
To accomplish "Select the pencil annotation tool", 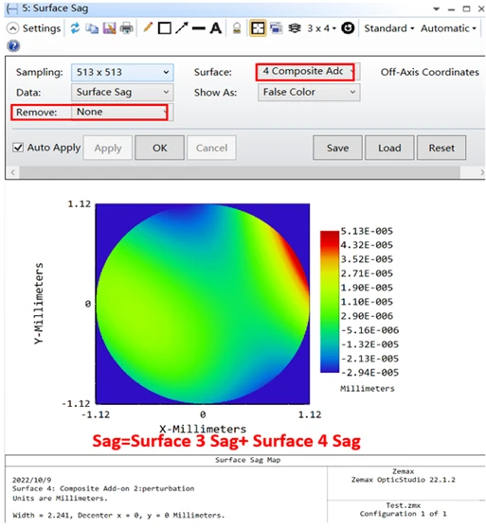I will point(148,27).
